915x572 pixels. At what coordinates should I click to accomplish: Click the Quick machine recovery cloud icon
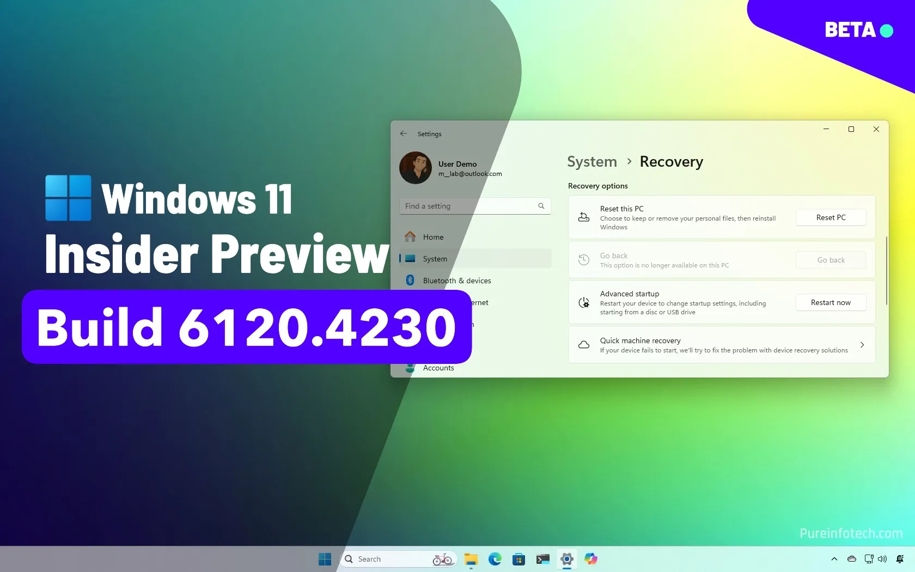pos(584,345)
